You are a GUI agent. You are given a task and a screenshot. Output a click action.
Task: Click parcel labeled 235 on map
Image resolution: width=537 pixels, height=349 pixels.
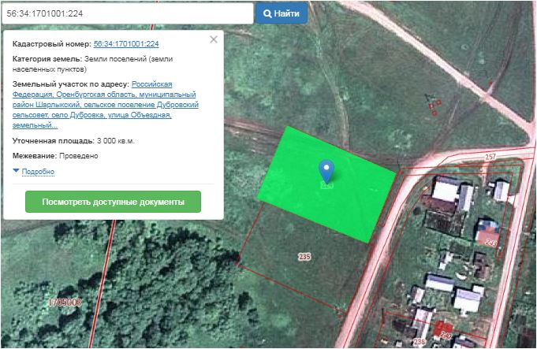pyautogui.click(x=304, y=257)
